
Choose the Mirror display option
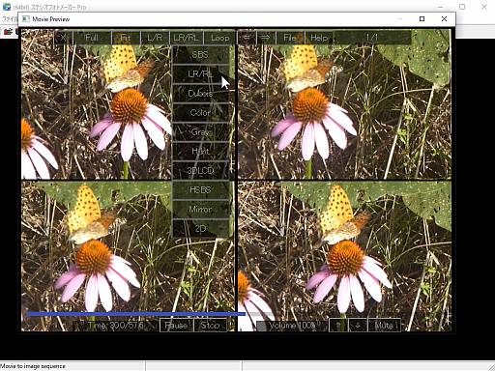(200, 210)
